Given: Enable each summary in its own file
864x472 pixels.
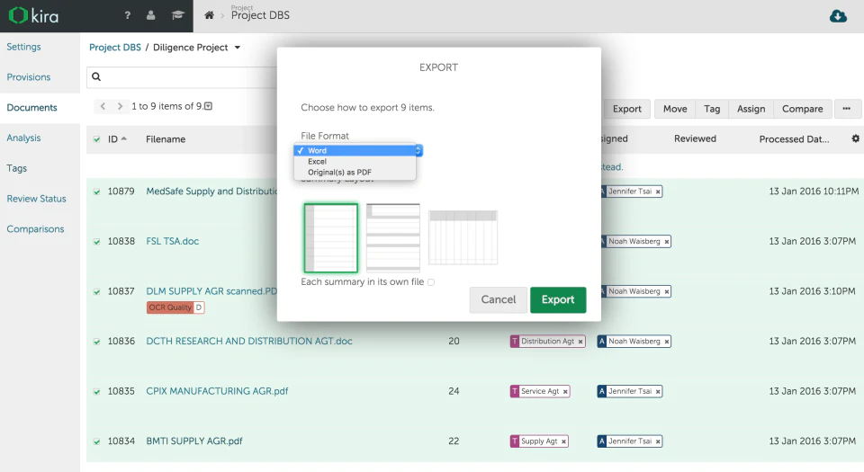Looking at the screenshot, I should point(431,282).
